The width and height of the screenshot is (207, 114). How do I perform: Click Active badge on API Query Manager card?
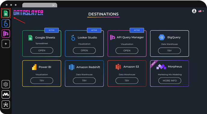(x=137, y=30)
